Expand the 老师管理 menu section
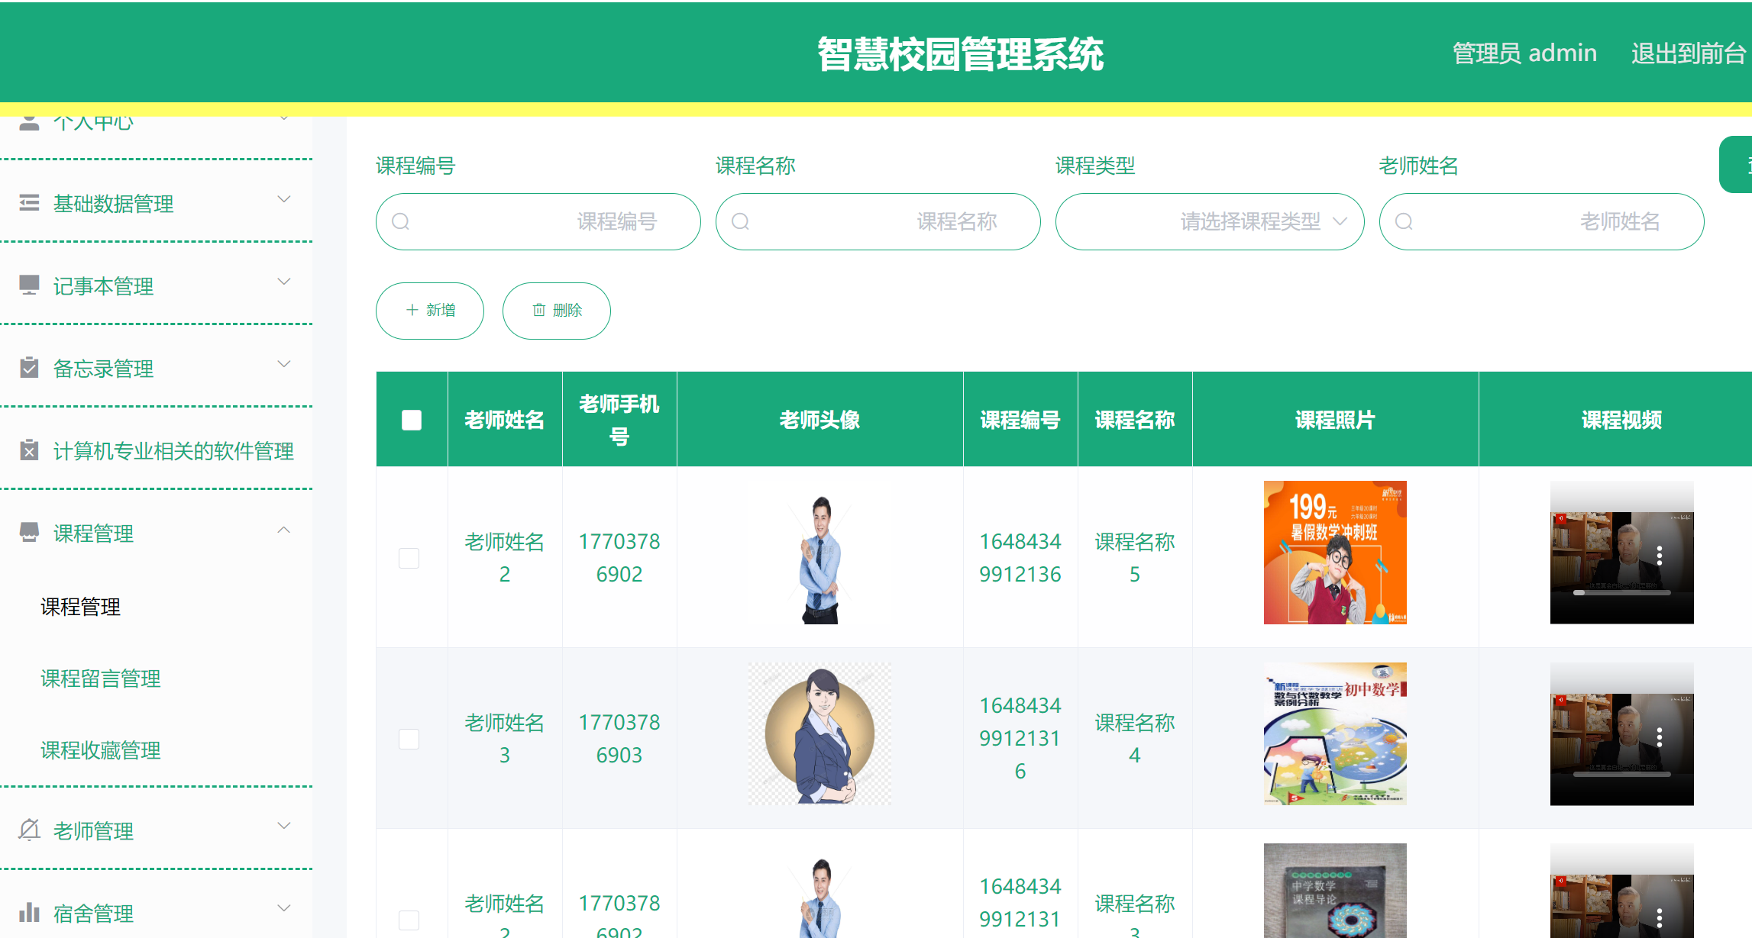 tap(283, 826)
